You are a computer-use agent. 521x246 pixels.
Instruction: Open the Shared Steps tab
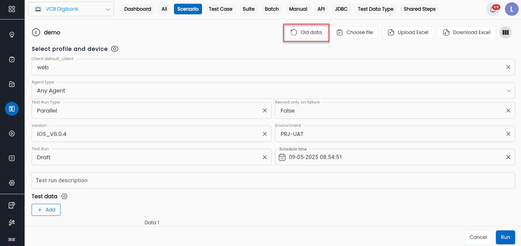420,9
